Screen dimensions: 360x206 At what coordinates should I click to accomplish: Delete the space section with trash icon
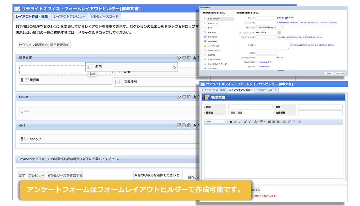pos(189,97)
